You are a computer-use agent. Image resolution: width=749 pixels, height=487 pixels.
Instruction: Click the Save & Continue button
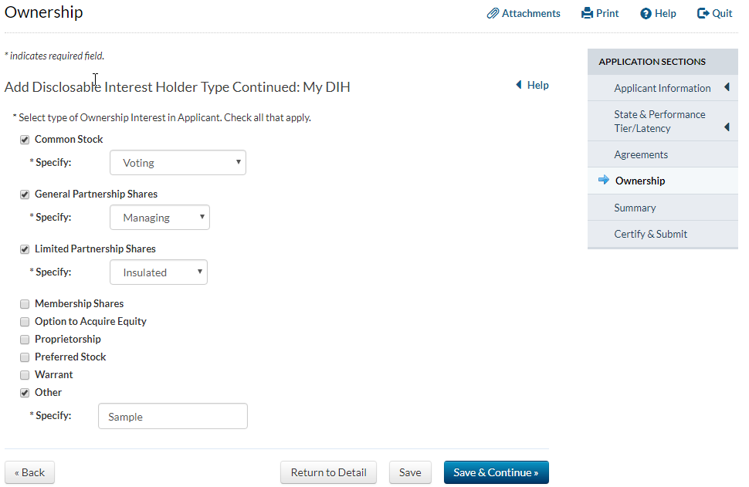tap(496, 472)
